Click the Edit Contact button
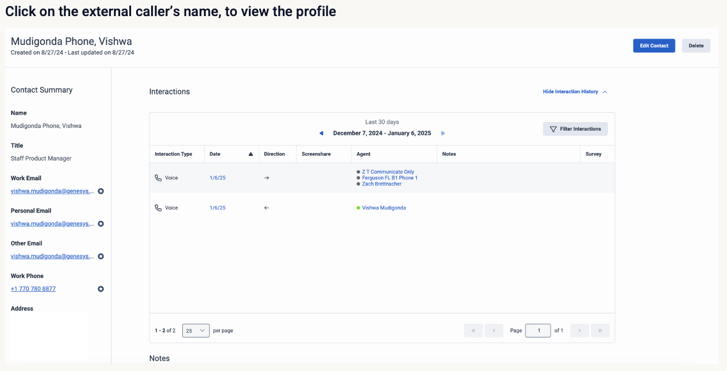The width and height of the screenshot is (727, 371). coord(654,46)
